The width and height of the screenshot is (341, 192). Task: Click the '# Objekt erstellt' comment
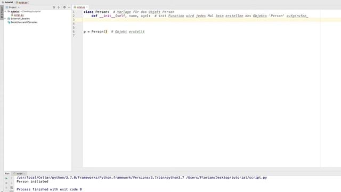click(128, 31)
